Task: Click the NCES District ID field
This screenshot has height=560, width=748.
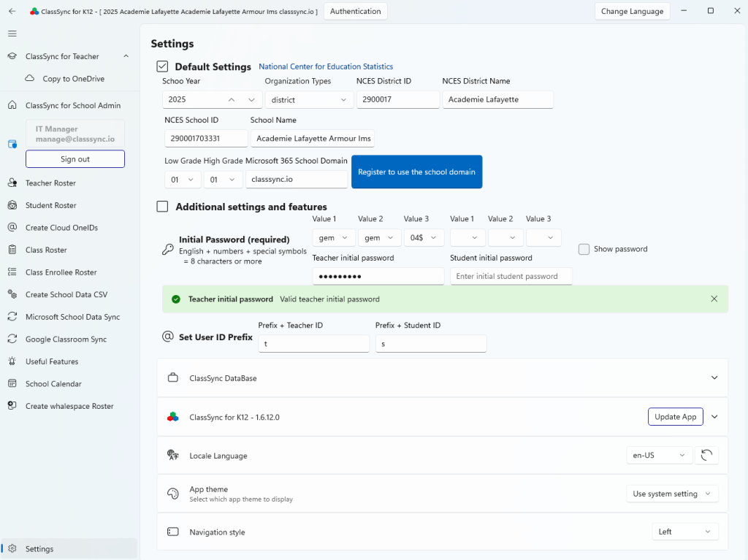Action: point(398,99)
